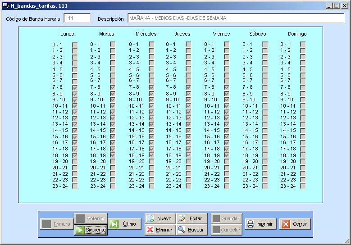Click the Domingo column header
Screen dimensions: 351x245
(297, 34)
